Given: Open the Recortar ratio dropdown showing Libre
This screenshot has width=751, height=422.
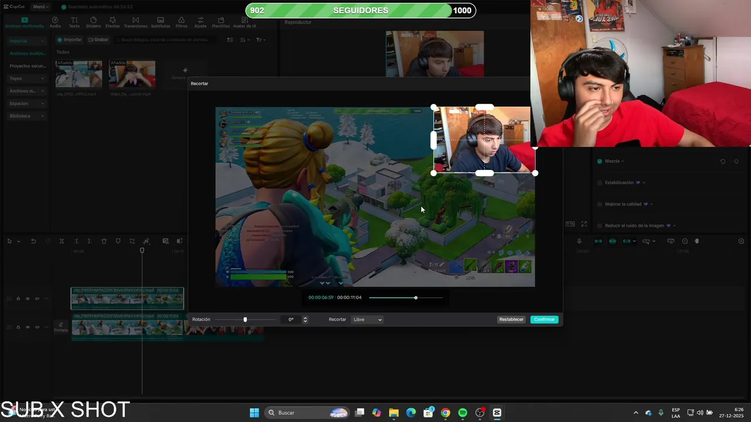Looking at the screenshot, I should coord(367,319).
